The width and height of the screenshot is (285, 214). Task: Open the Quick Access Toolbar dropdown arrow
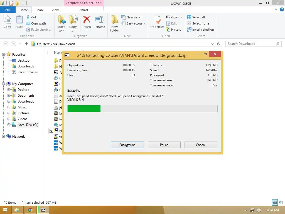point(23,3)
